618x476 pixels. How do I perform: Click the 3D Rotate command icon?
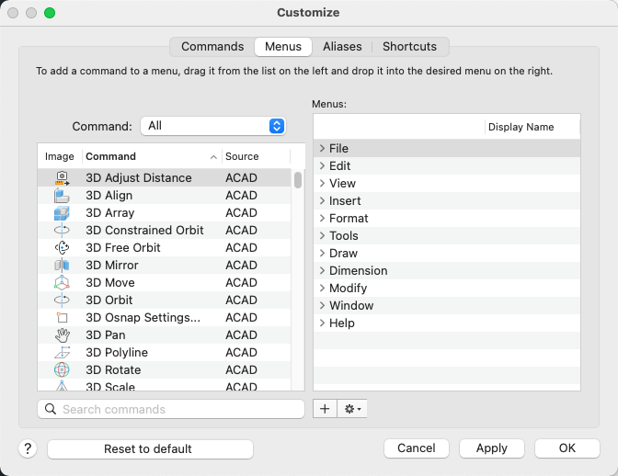(x=63, y=370)
